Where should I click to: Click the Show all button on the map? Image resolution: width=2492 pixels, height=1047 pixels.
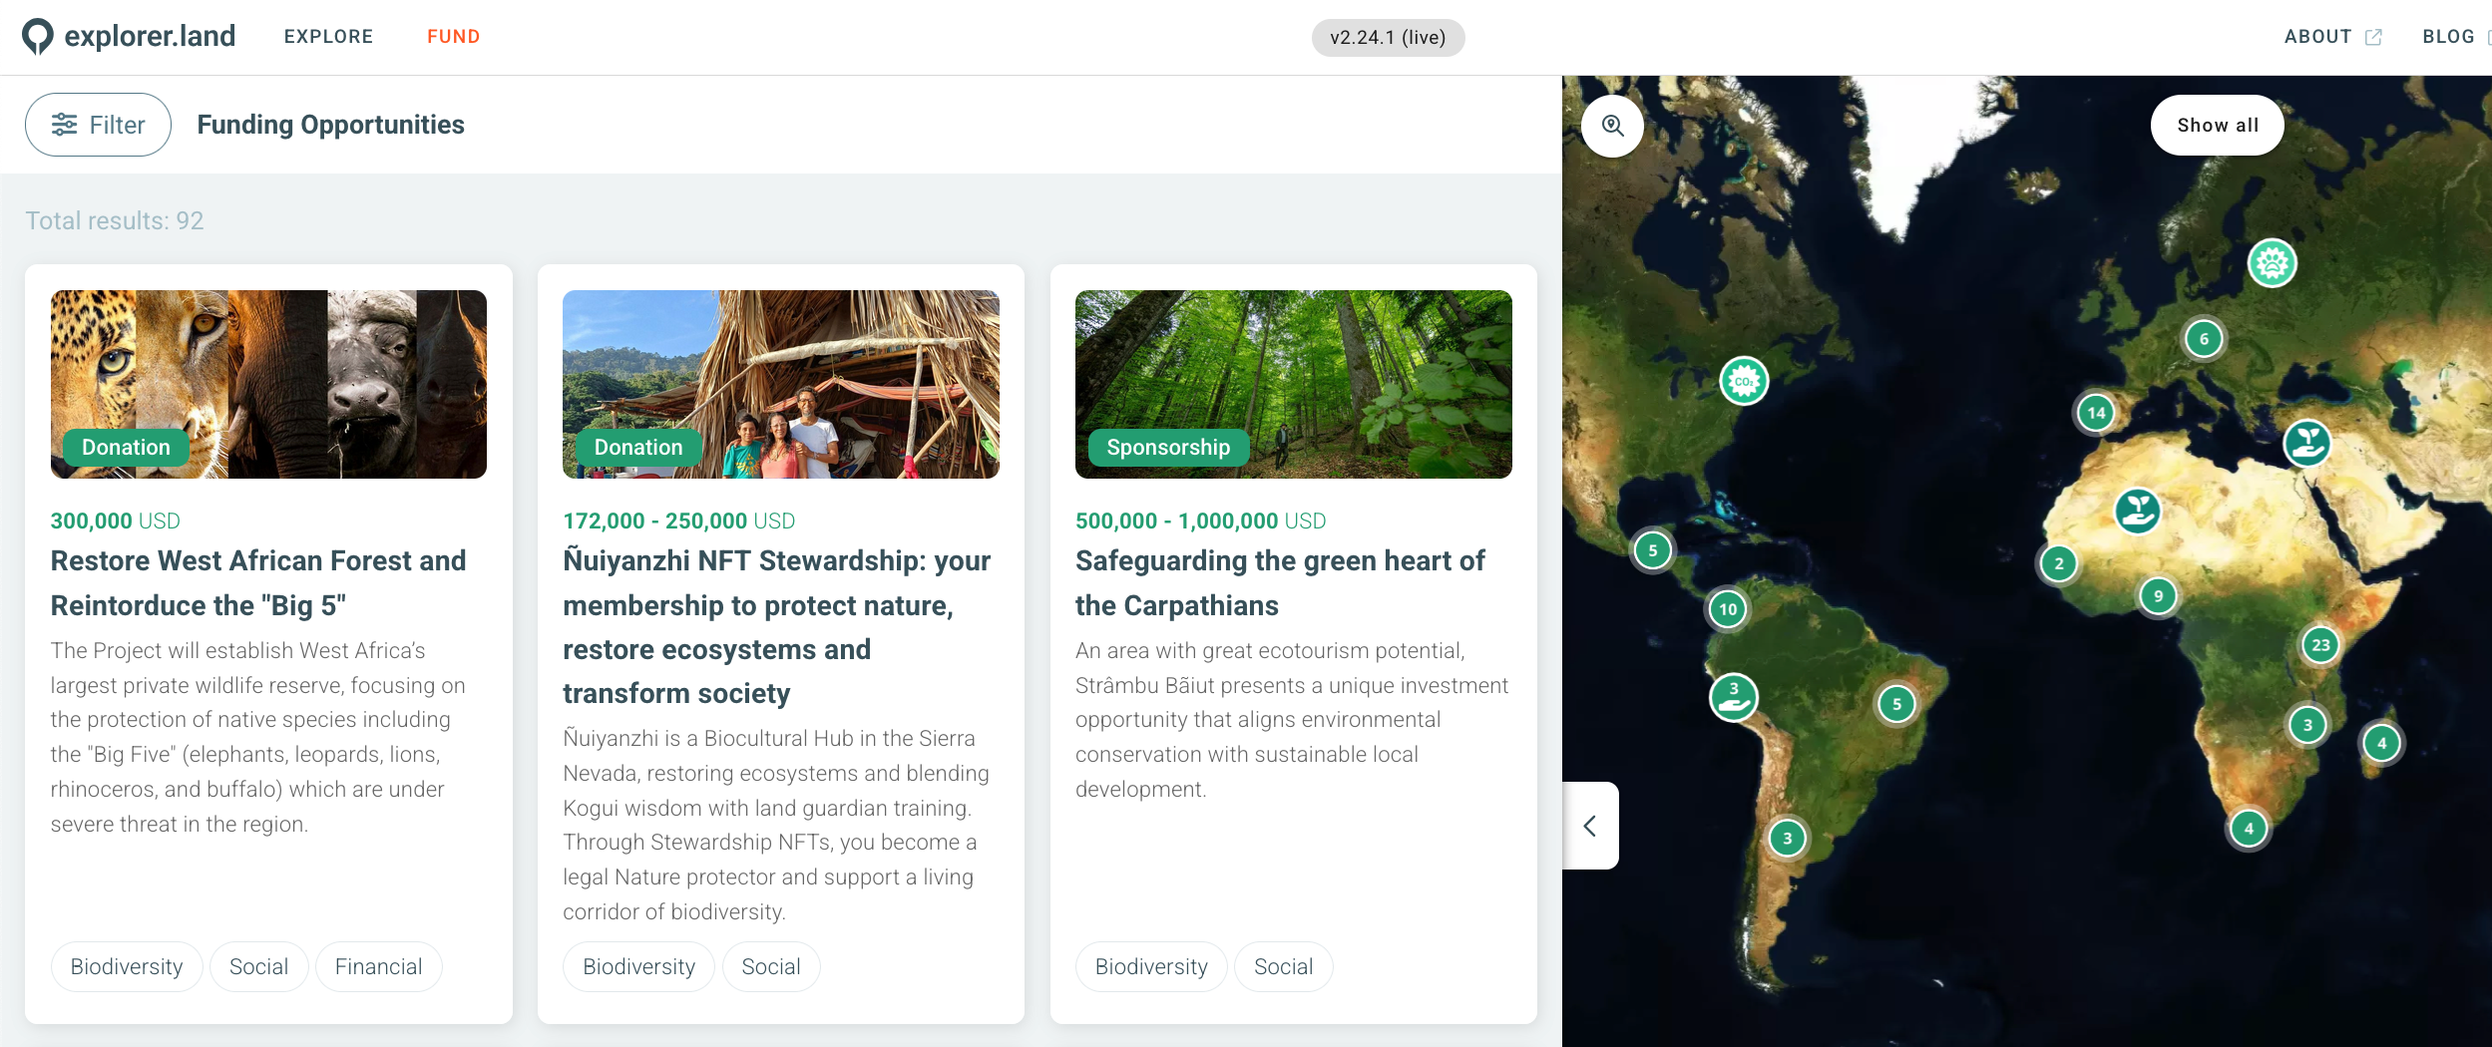click(x=2217, y=126)
